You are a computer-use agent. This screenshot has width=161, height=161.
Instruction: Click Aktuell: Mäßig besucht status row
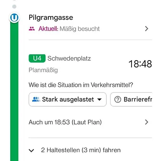coord(89,29)
